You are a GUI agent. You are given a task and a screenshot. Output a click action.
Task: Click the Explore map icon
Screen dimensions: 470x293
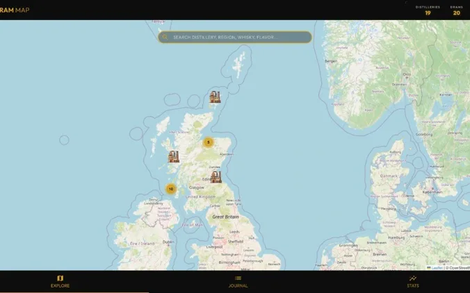pos(60,278)
